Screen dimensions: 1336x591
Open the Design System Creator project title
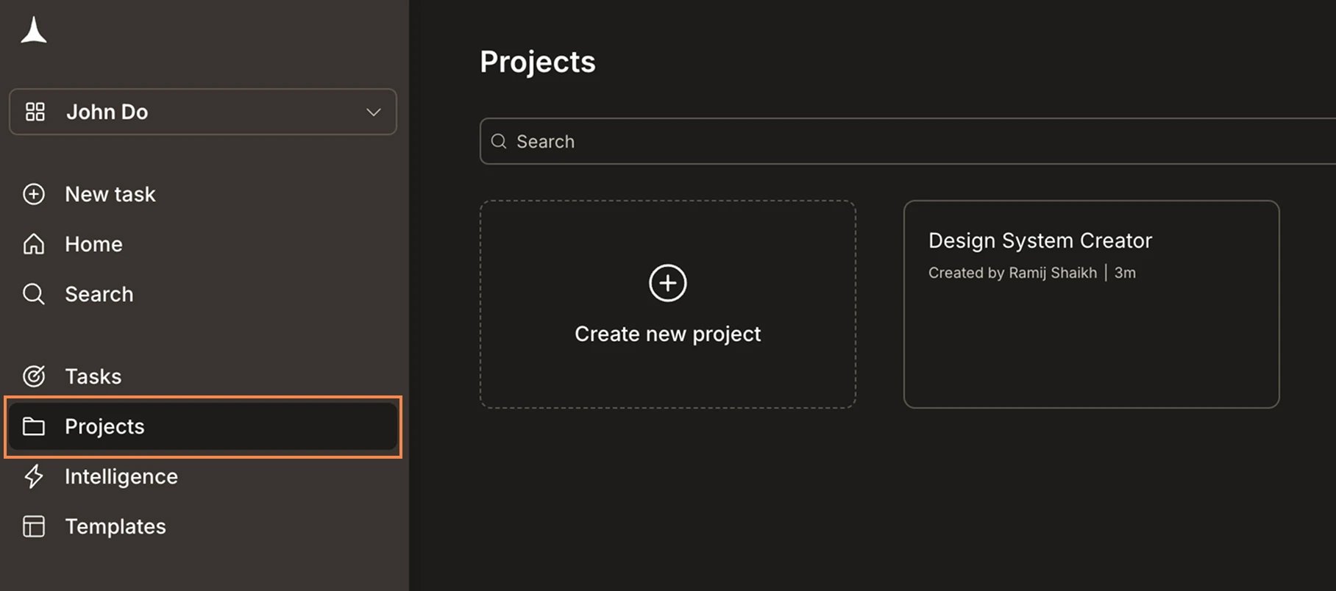(1040, 240)
